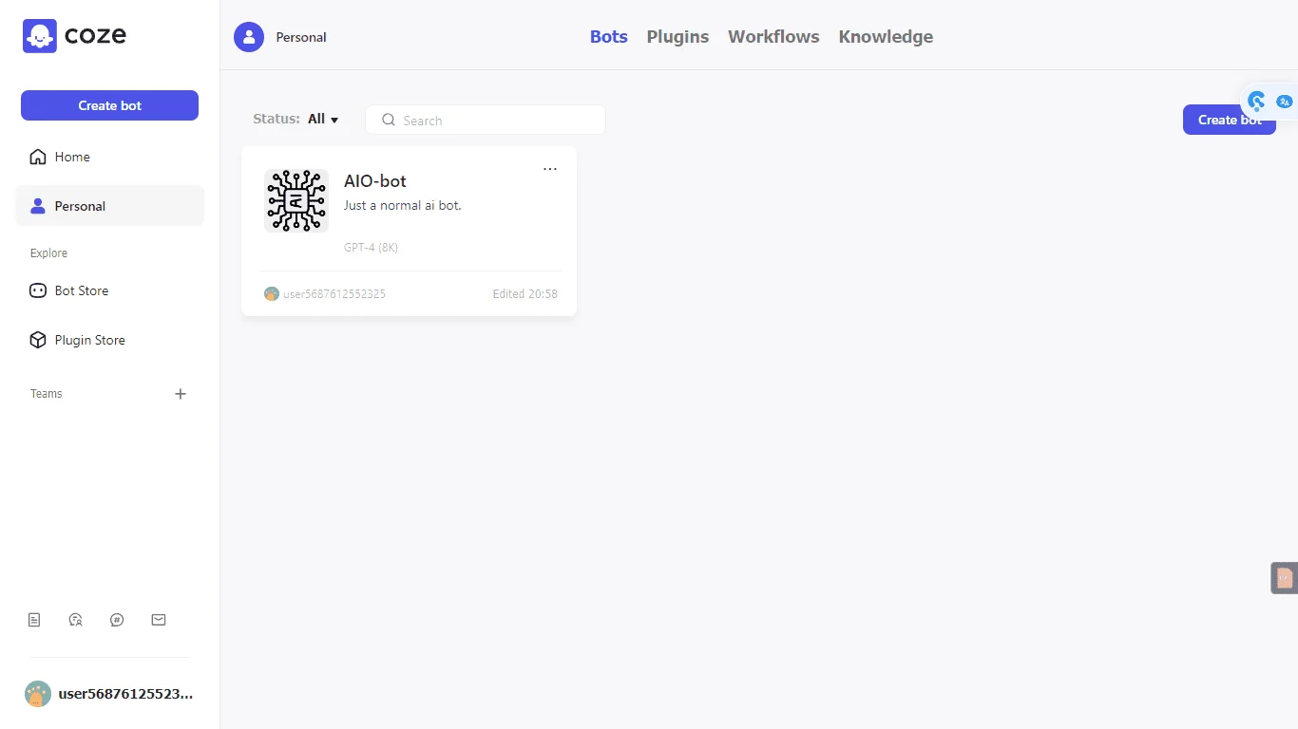Select Personal in the sidebar
1298x729 pixels.
pos(109,206)
